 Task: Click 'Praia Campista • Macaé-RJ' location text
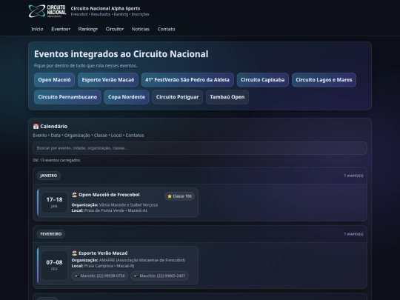pyautogui.click(x=109, y=266)
